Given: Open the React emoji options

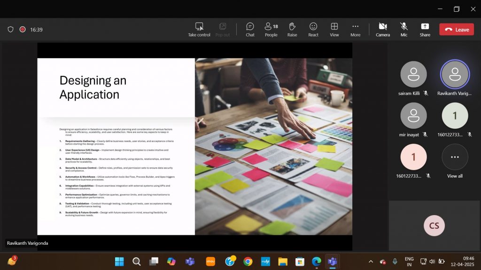Looking at the screenshot, I should point(313,29).
